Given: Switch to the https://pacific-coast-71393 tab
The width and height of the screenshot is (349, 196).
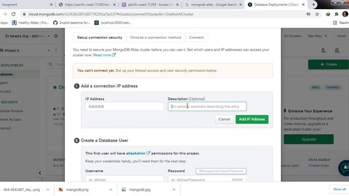Looking at the screenshot, I should 87,4.
